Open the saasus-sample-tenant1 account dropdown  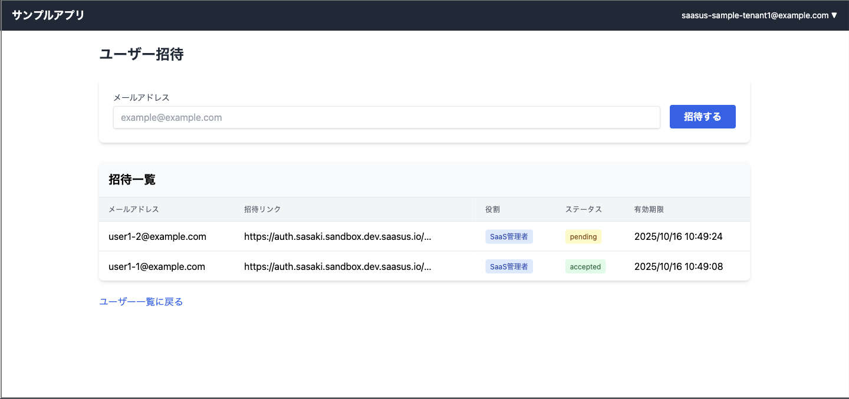pyautogui.click(x=759, y=15)
